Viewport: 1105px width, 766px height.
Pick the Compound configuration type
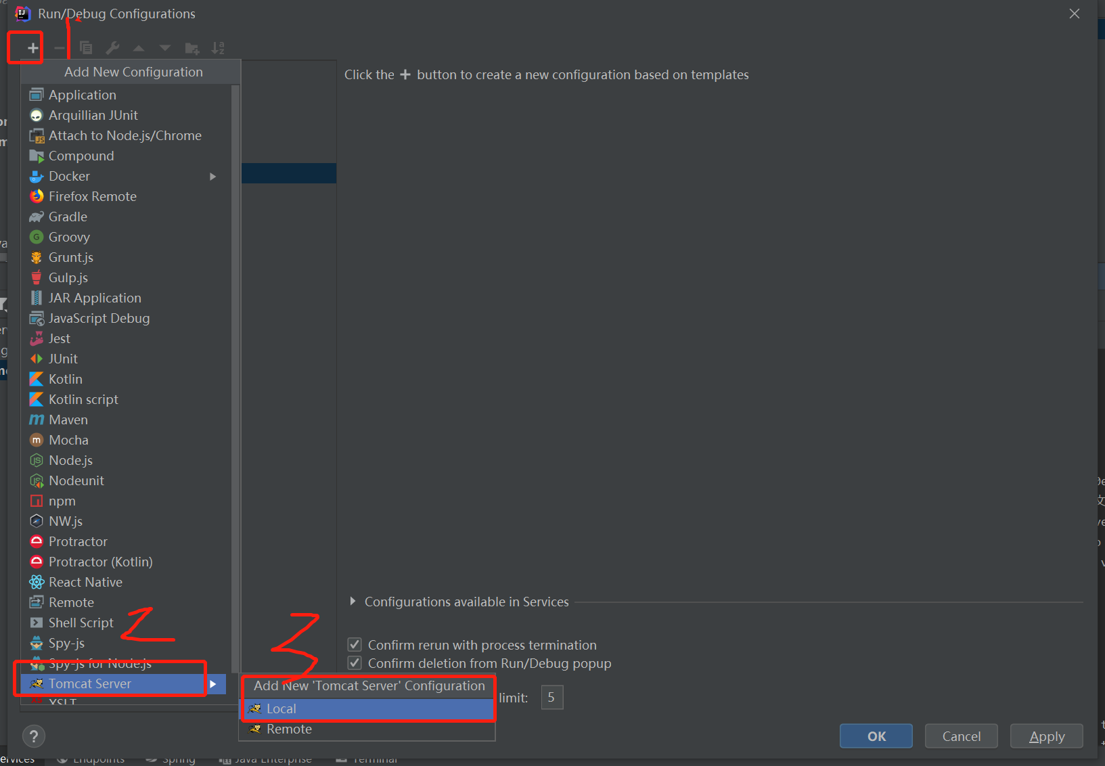click(126, 156)
